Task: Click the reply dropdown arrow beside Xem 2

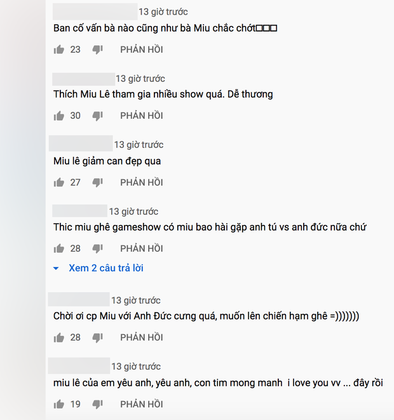Action: 56,268
